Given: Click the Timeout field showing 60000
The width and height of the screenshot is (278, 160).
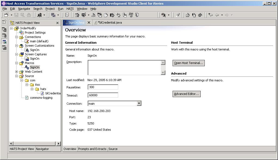Looking at the screenshot, I should click(x=103, y=95).
